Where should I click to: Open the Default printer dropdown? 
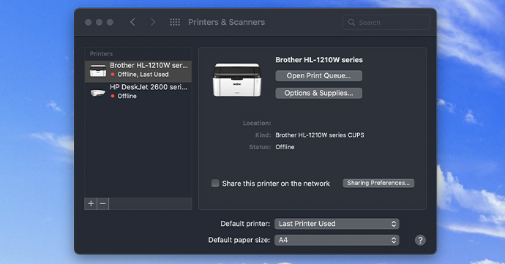(x=337, y=224)
